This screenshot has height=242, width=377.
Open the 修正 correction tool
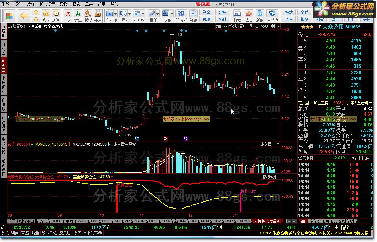(x=46, y=16)
